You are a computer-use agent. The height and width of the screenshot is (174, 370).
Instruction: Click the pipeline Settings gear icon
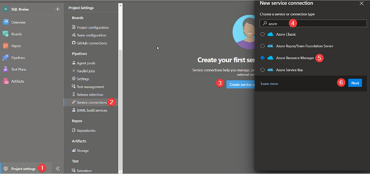click(73, 78)
